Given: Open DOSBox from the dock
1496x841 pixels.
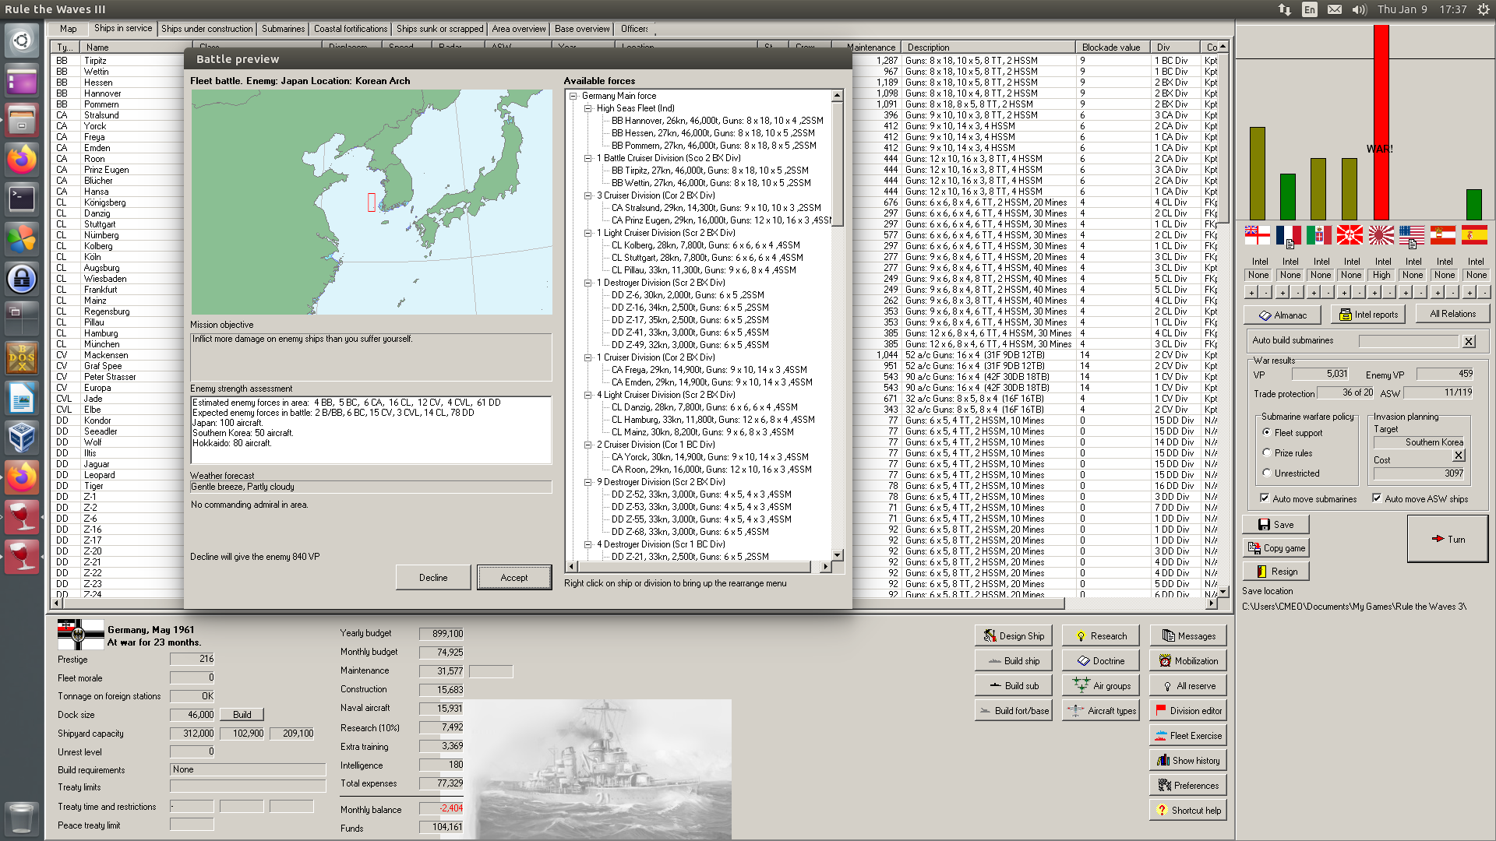Looking at the screenshot, I should [x=22, y=358].
